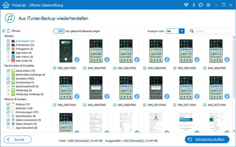Image resolution: width=236 pixels, height=147 pixels.
Task: Select the Fotogalerie (5) category
Action: (24, 49)
